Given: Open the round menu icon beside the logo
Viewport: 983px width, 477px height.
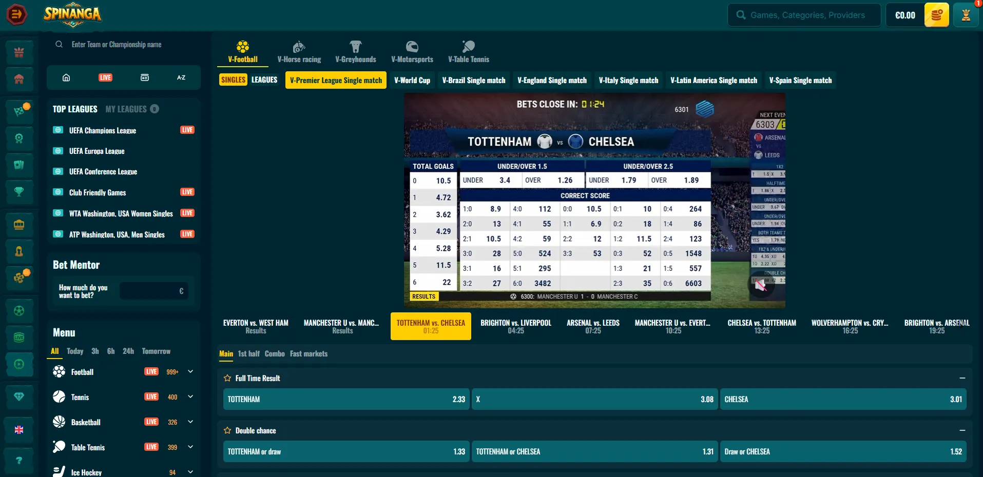Looking at the screenshot, I should (16, 14).
